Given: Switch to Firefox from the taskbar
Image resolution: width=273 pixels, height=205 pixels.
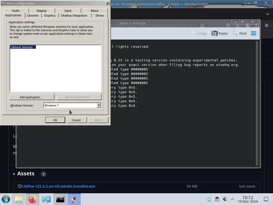Looking at the screenshot, I should [32, 199].
